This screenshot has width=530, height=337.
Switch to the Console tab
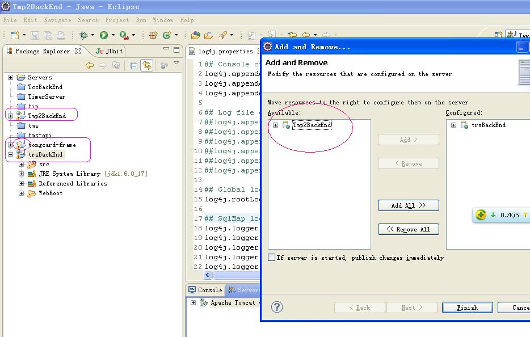coord(205,290)
